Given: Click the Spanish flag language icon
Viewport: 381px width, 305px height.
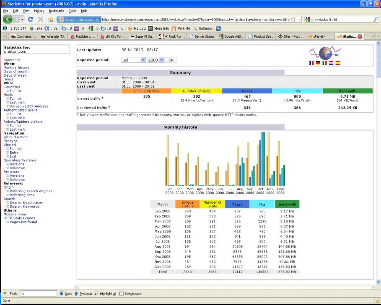Looking at the screenshot, I should (x=337, y=63).
